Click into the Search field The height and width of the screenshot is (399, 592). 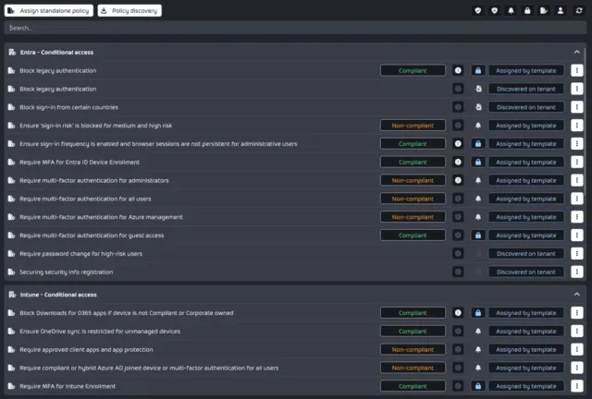295,28
